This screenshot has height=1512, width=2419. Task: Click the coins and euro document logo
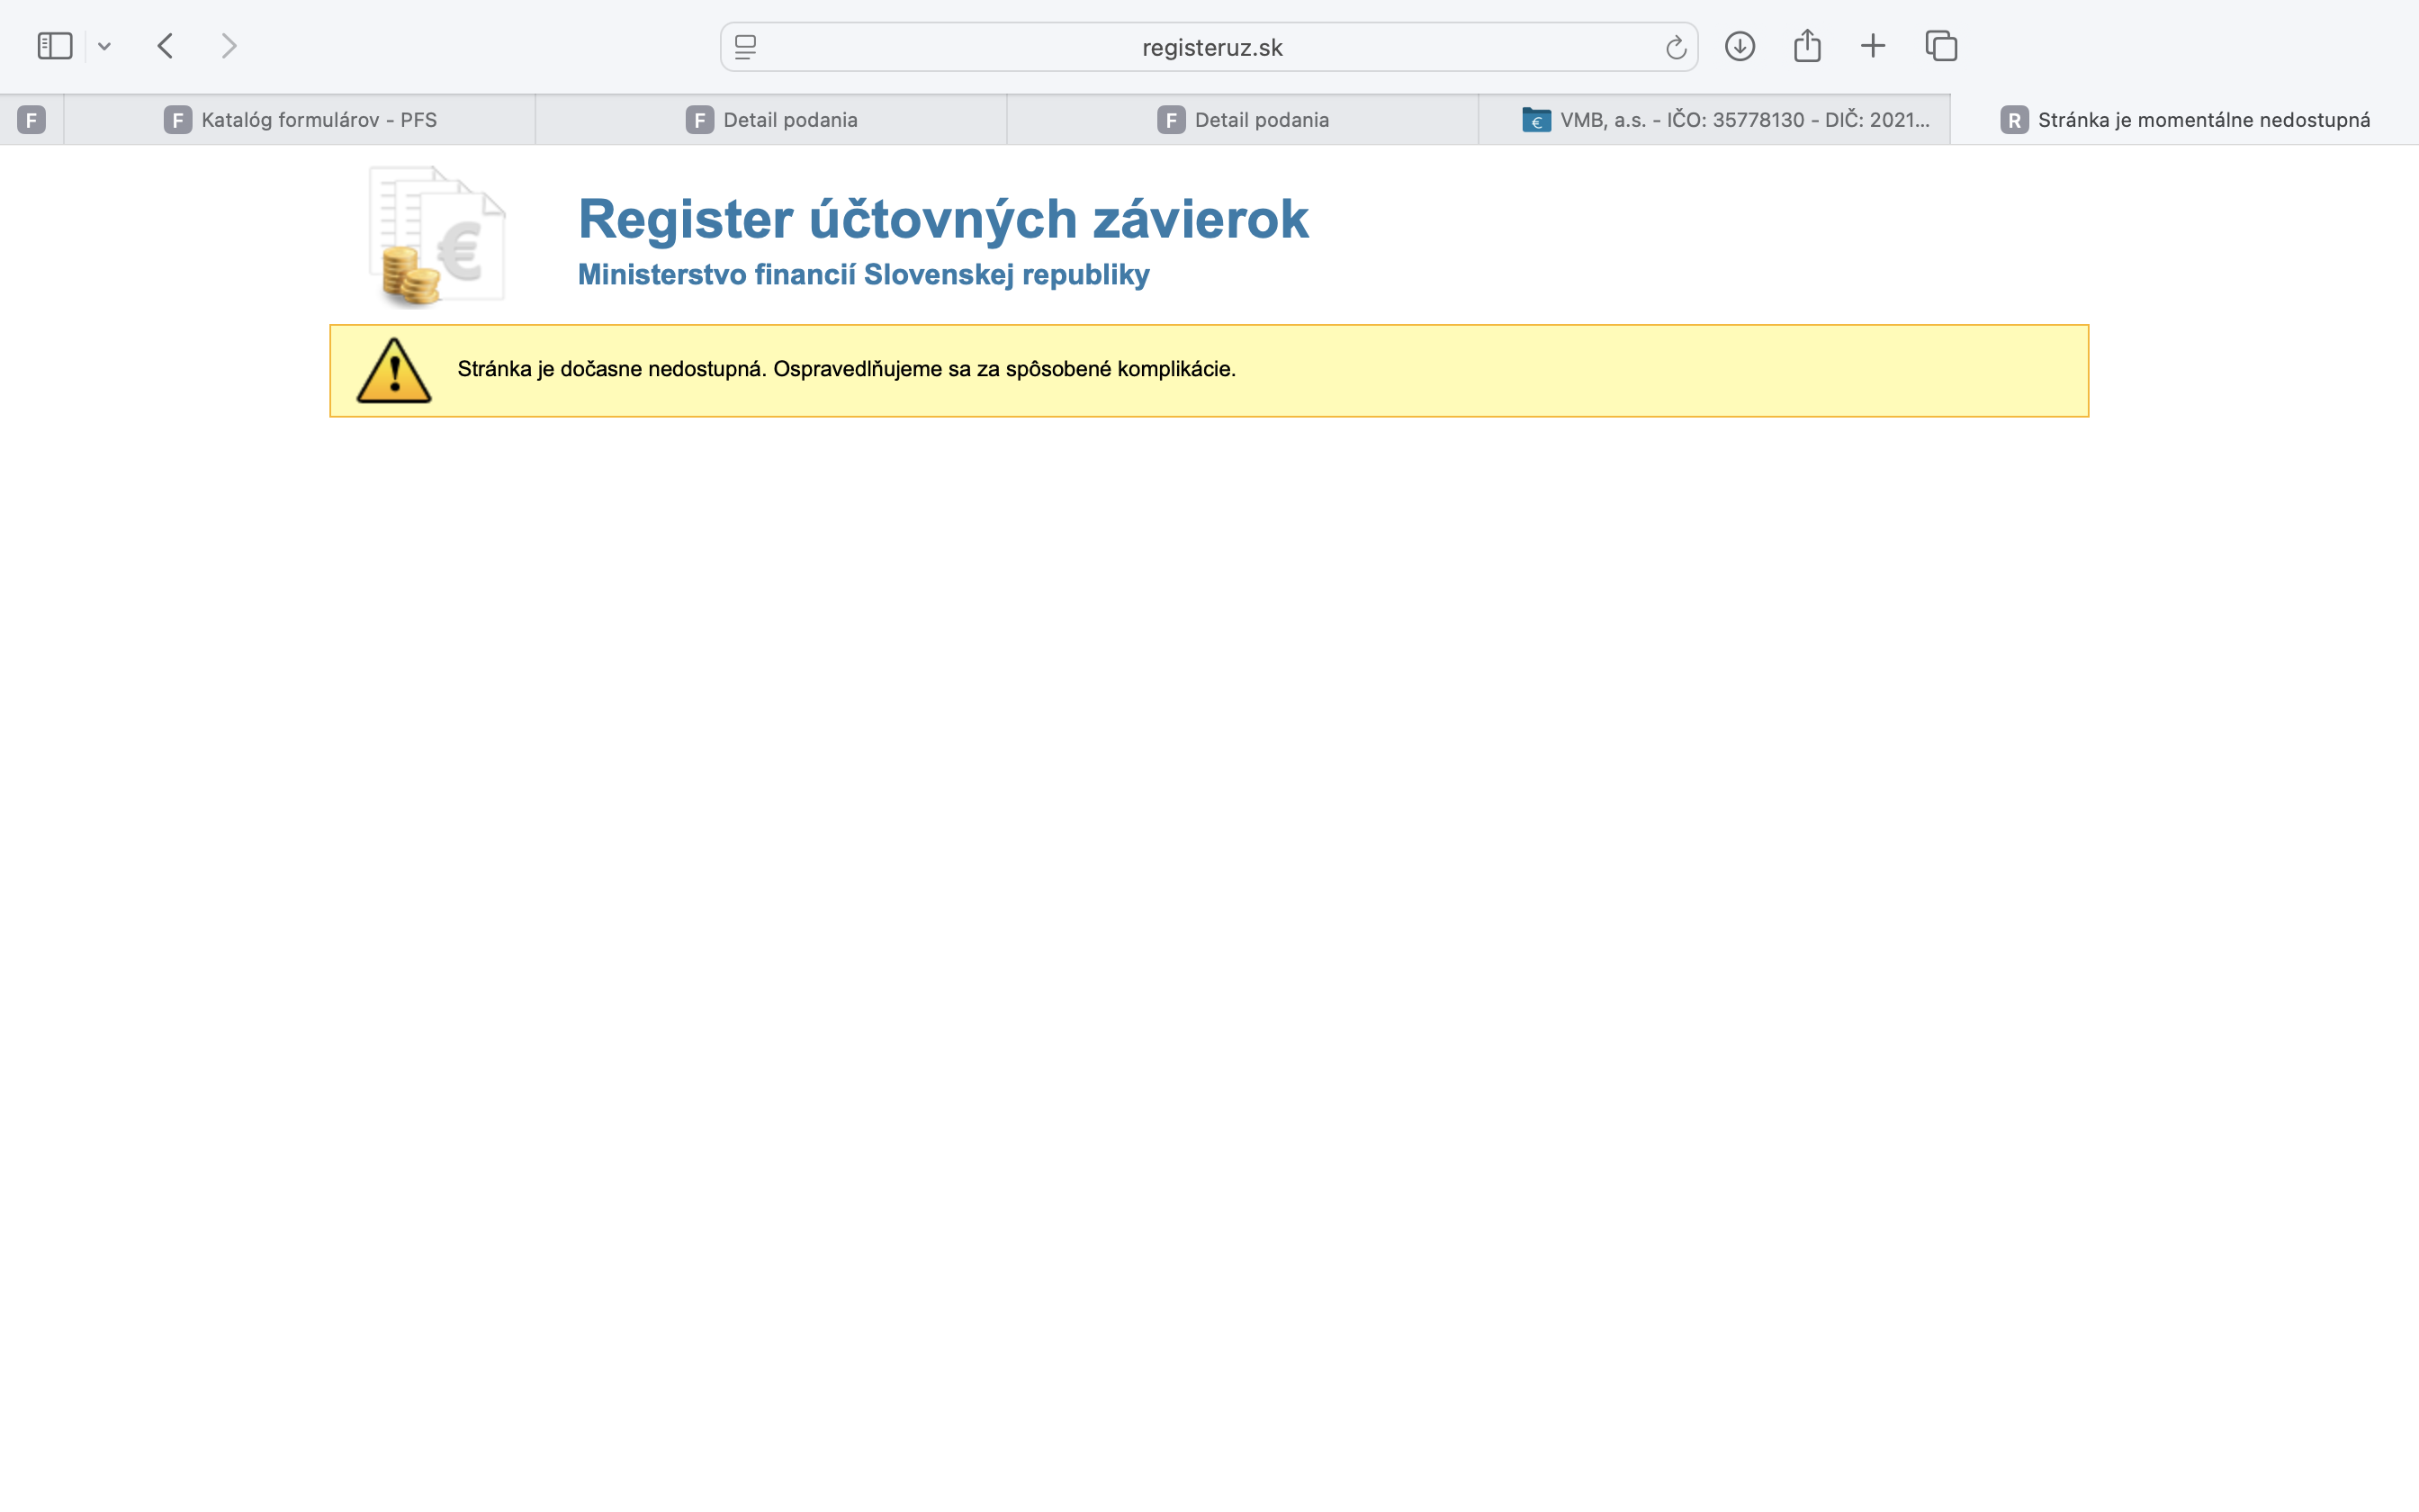(x=436, y=236)
